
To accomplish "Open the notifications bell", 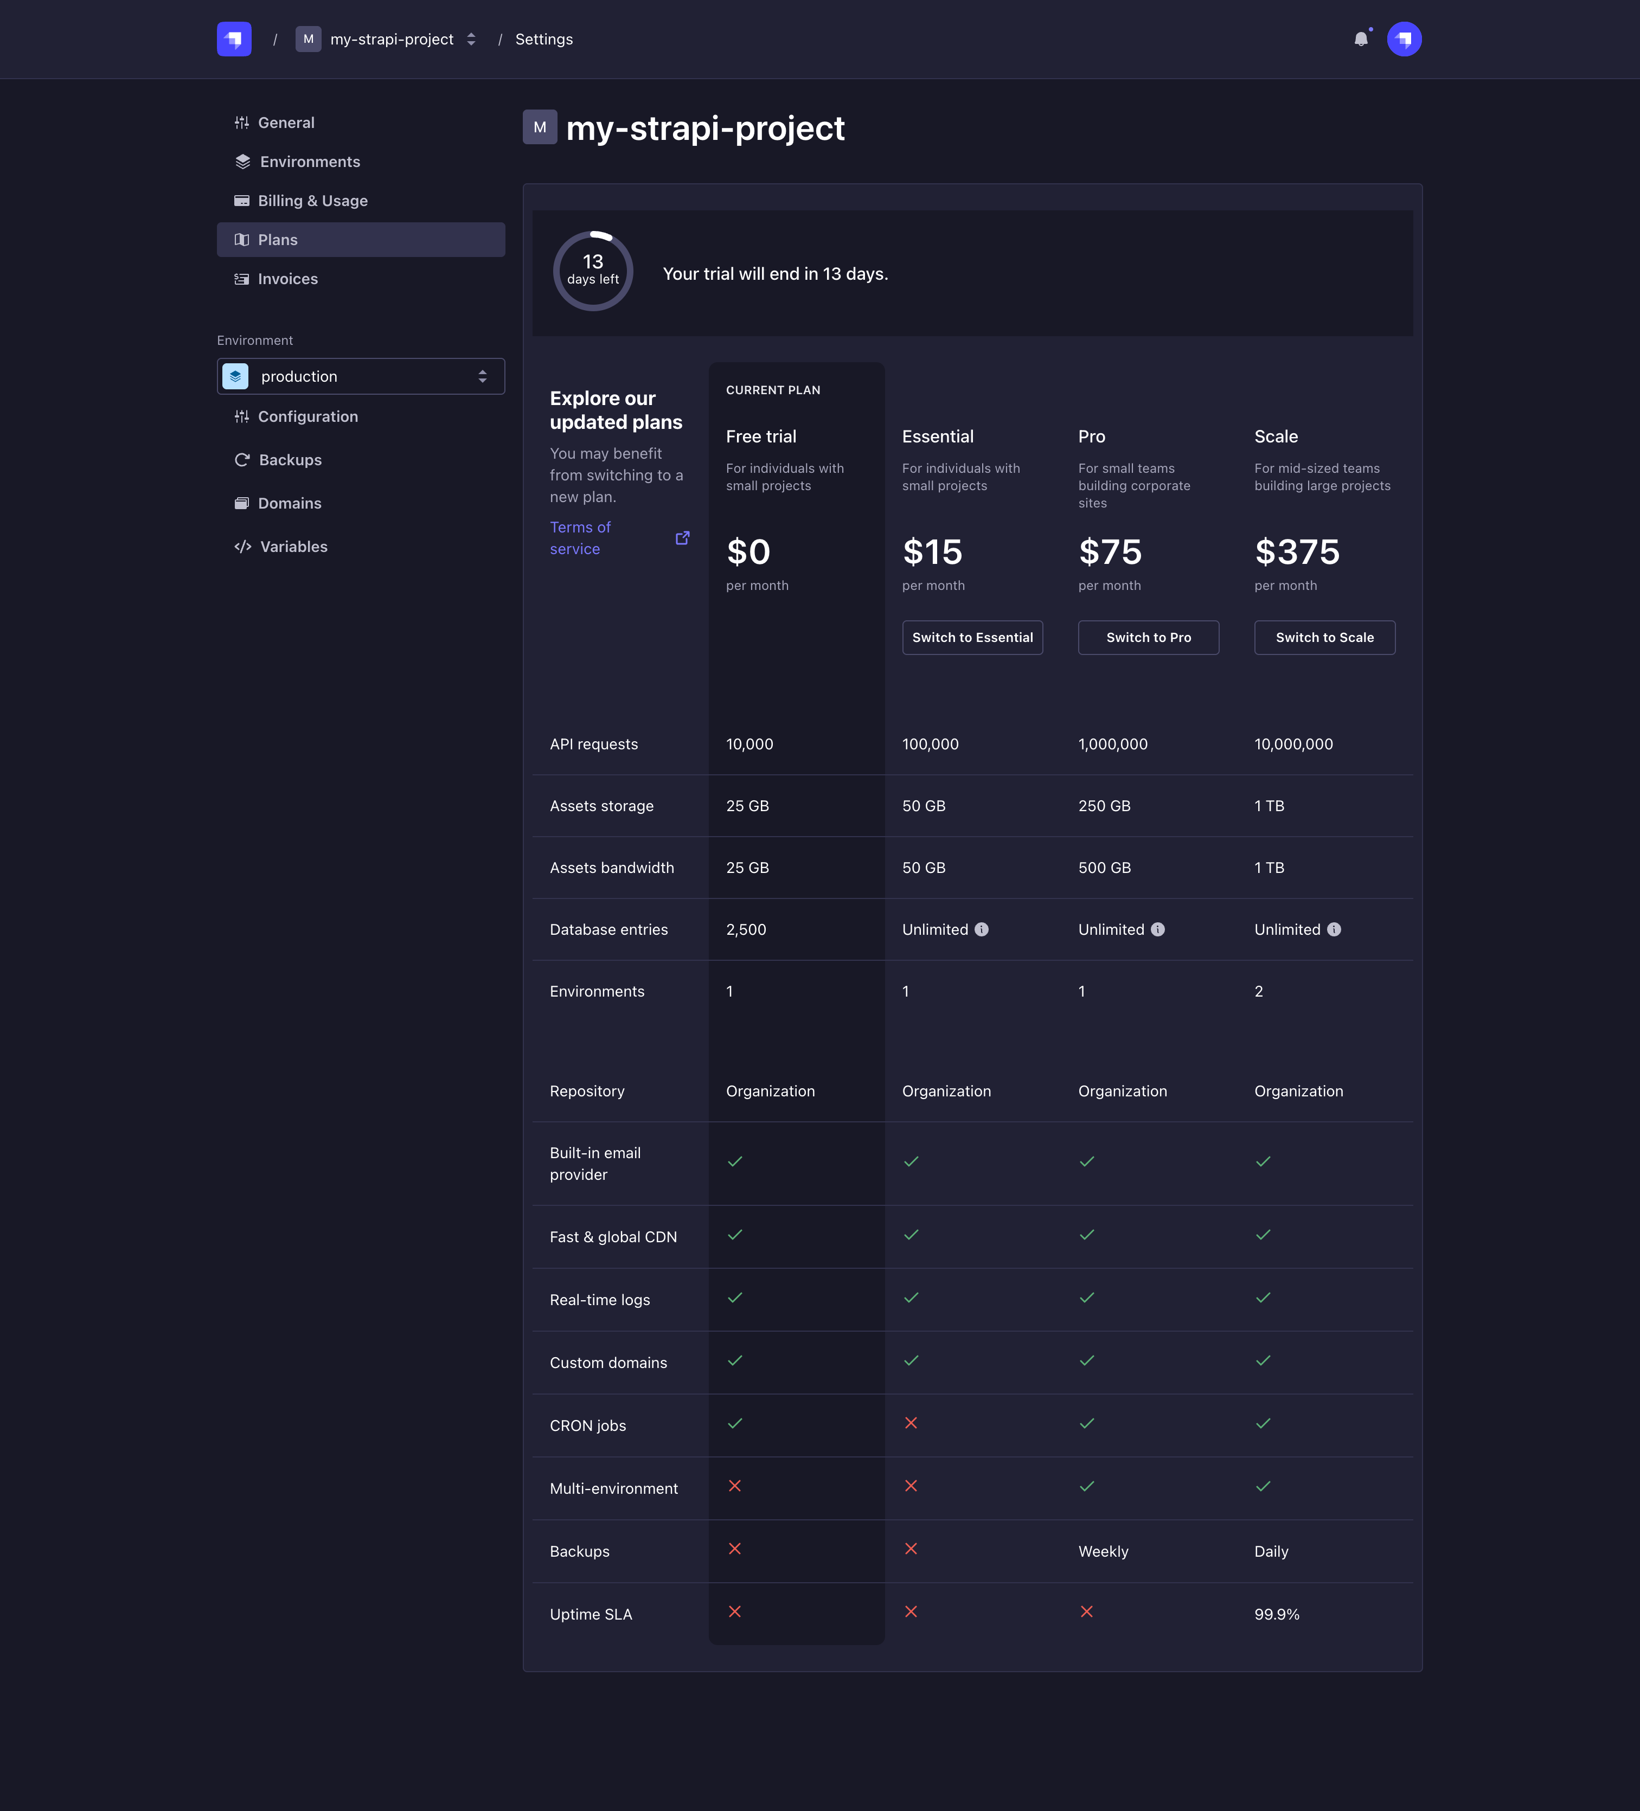I will [x=1361, y=40].
